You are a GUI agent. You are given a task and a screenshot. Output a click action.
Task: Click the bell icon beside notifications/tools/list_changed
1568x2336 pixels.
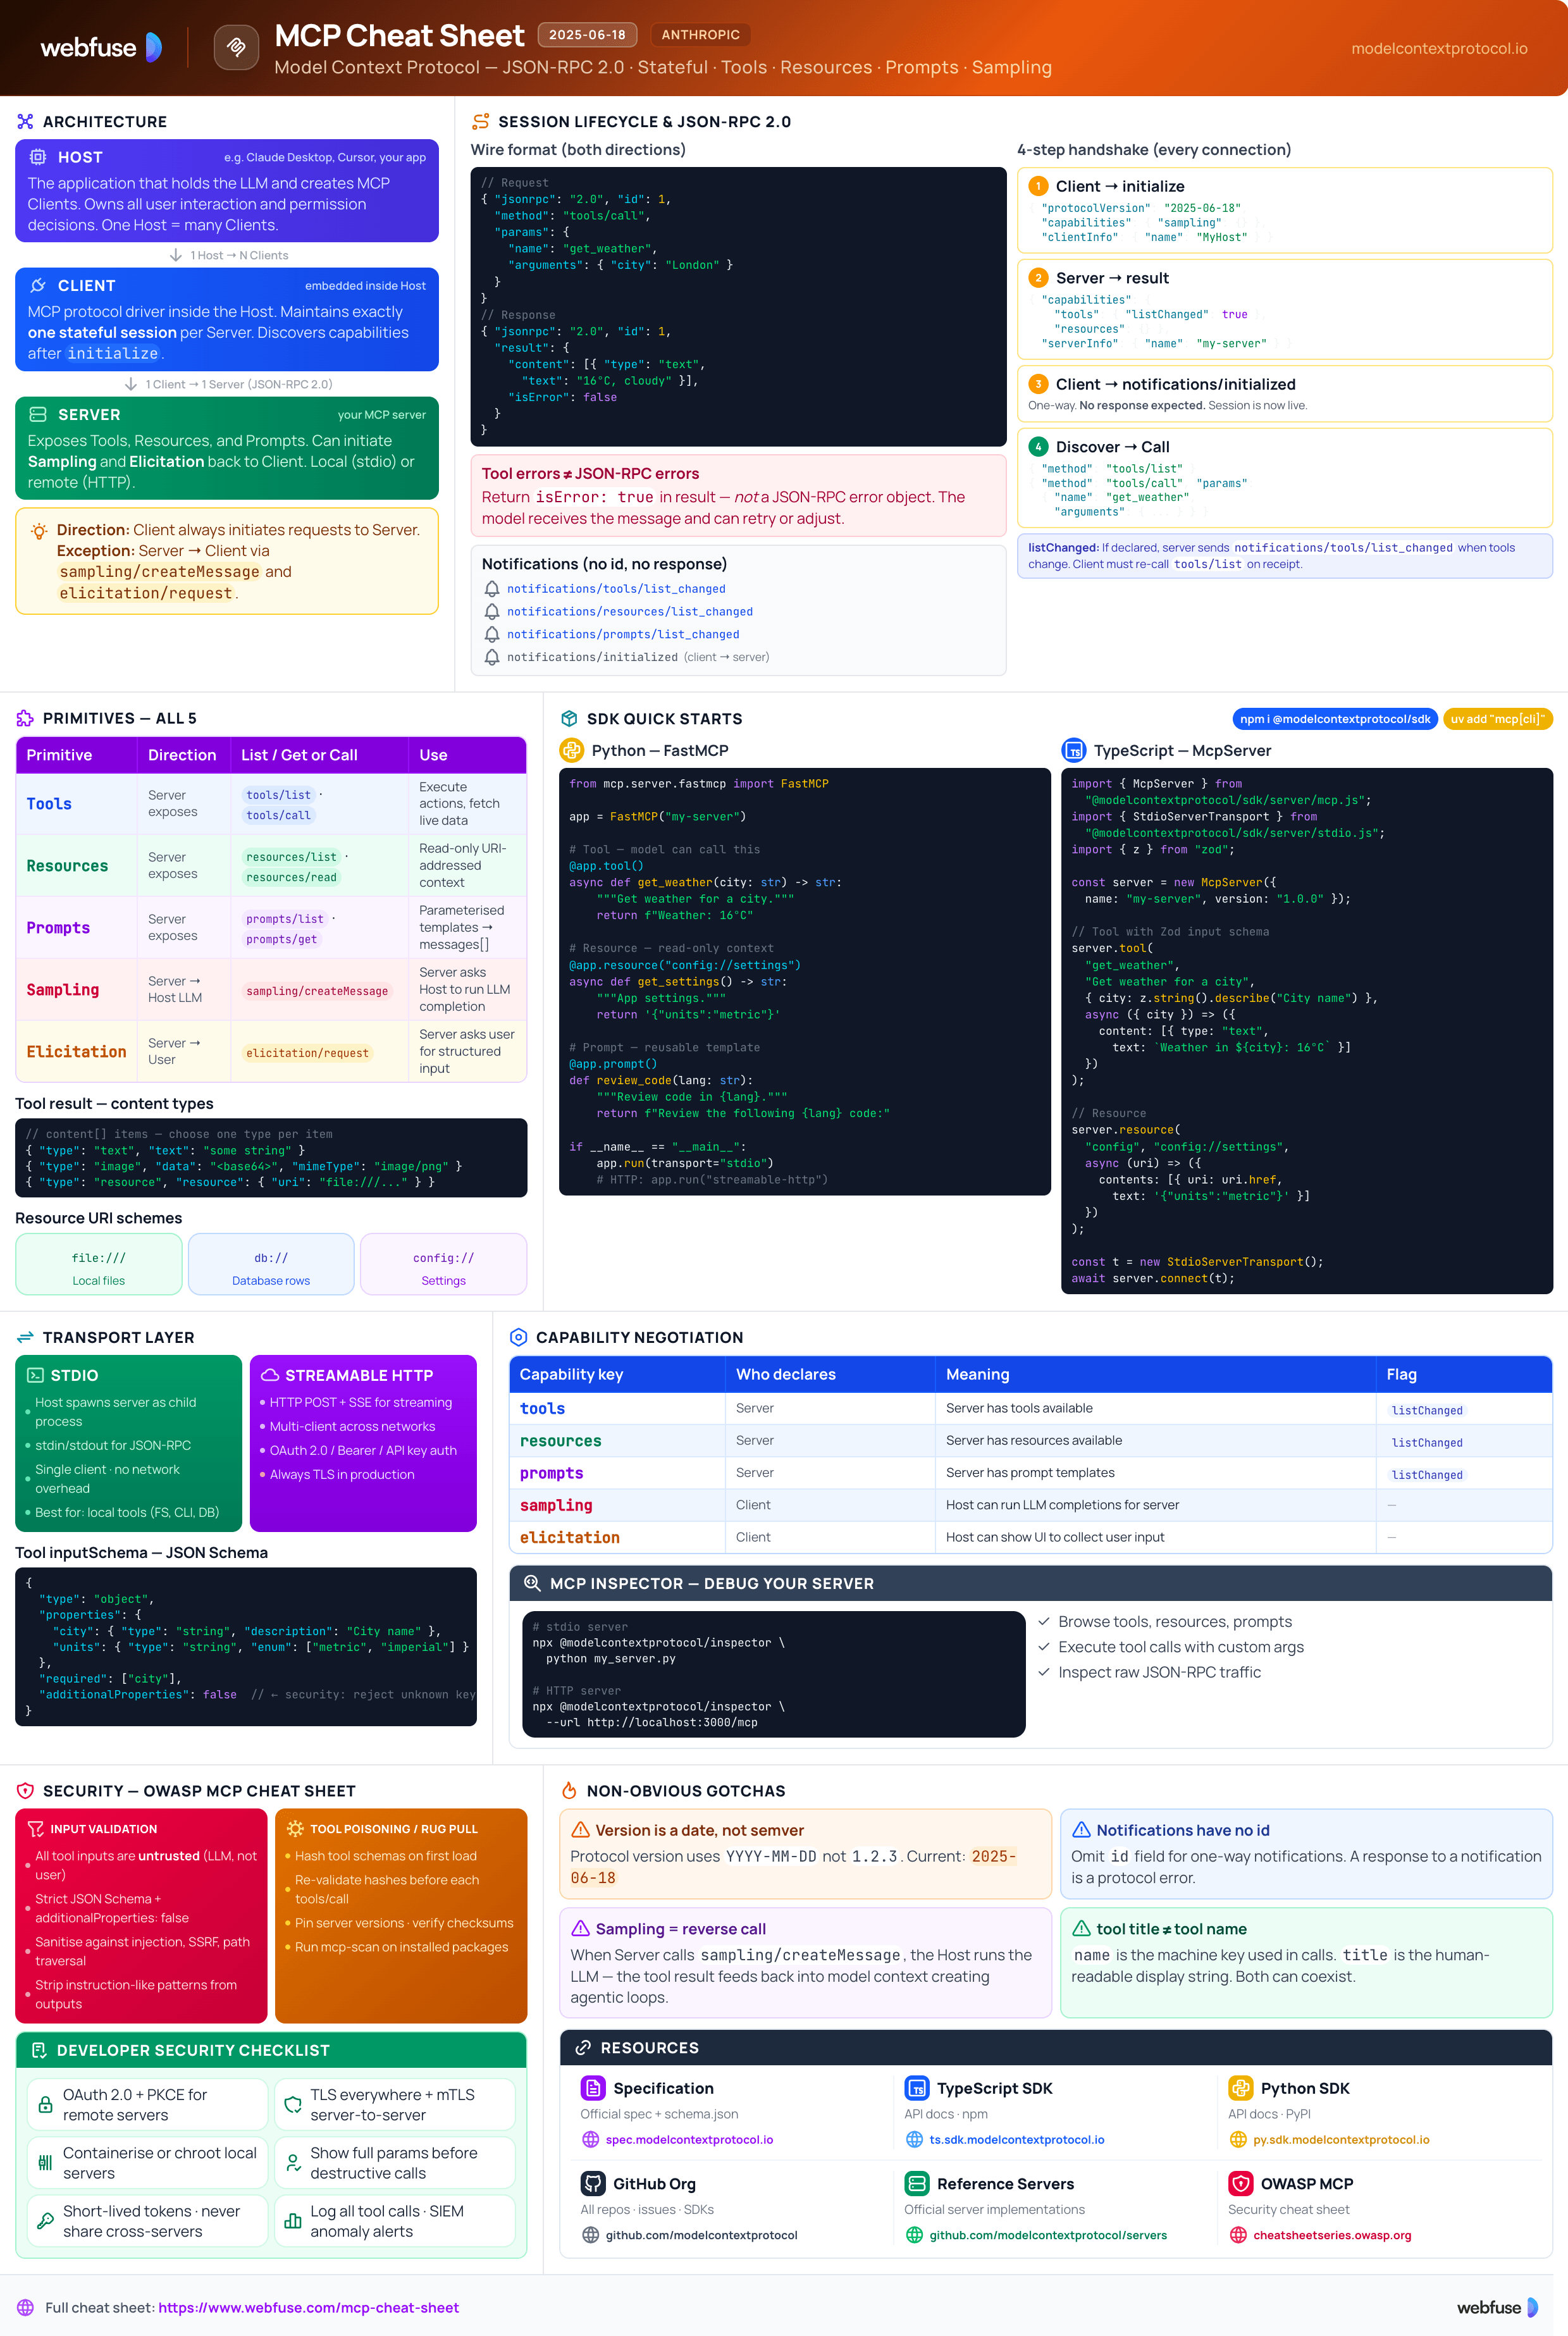[x=492, y=589]
